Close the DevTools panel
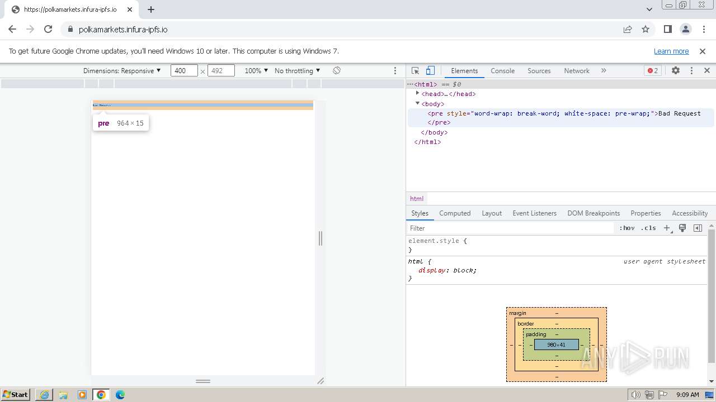This screenshot has width=716, height=402. [707, 70]
